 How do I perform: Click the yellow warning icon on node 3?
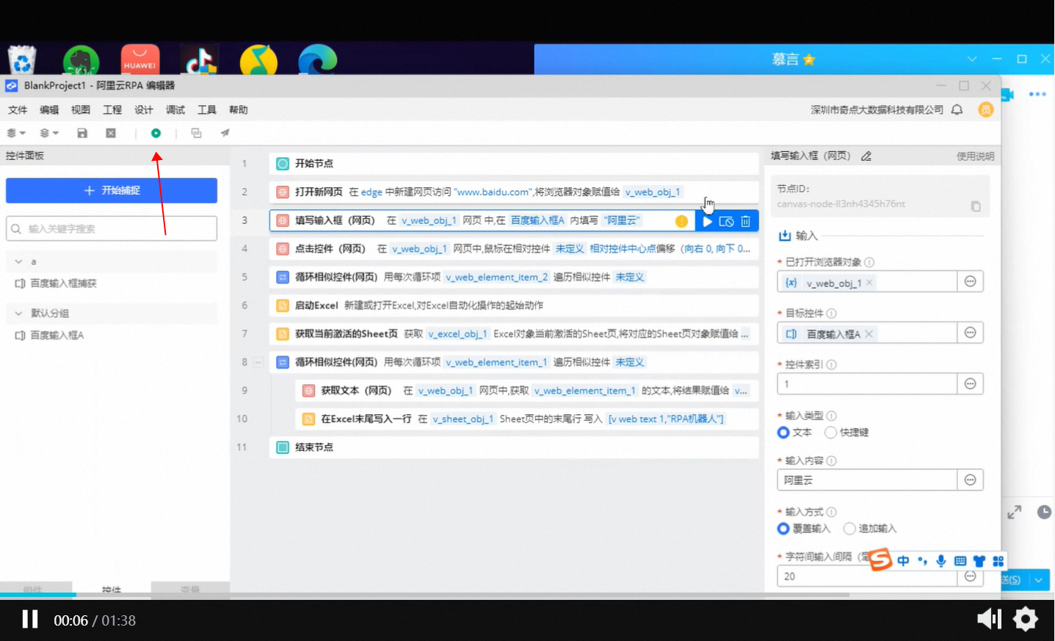point(681,221)
